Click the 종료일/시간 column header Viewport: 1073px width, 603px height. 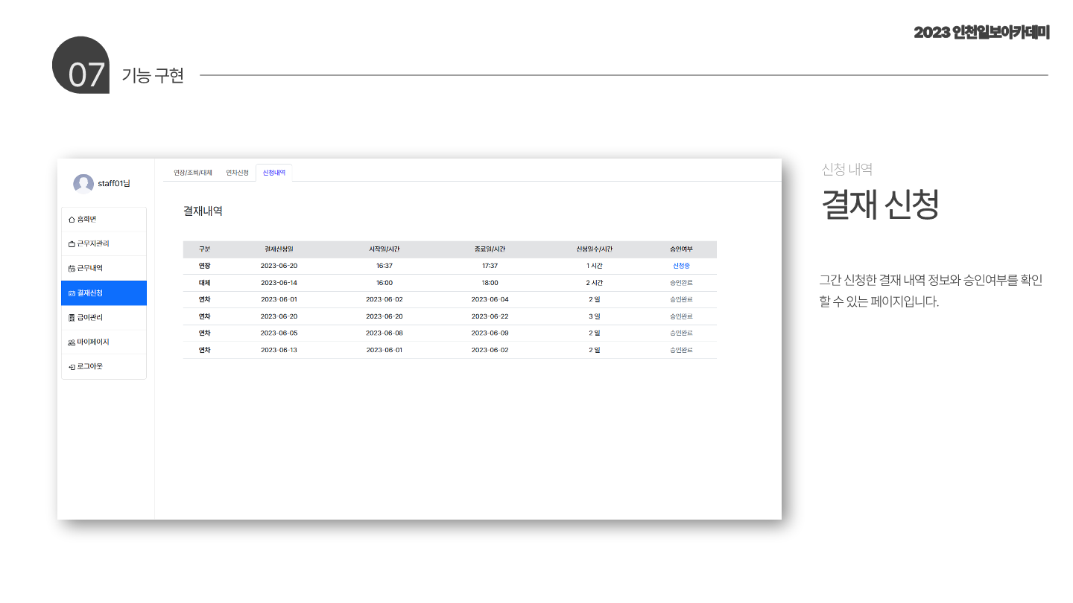[x=490, y=249]
